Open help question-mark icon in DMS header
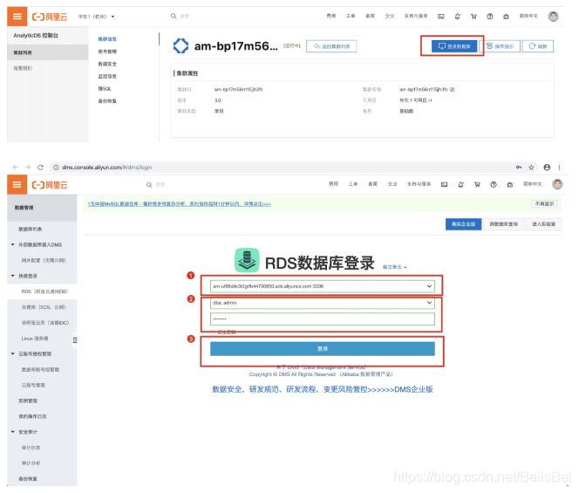Image resolution: width=579 pixels, height=493 pixels. (x=494, y=184)
